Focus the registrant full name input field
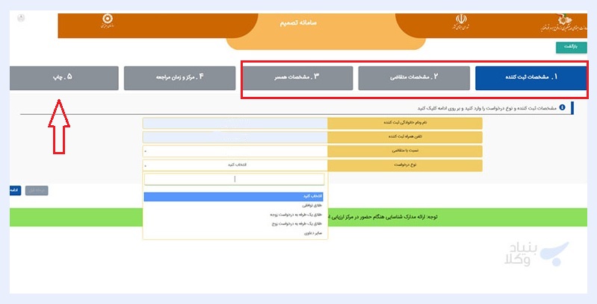Viewport: 597px width, 304px height. pos(235,123)
